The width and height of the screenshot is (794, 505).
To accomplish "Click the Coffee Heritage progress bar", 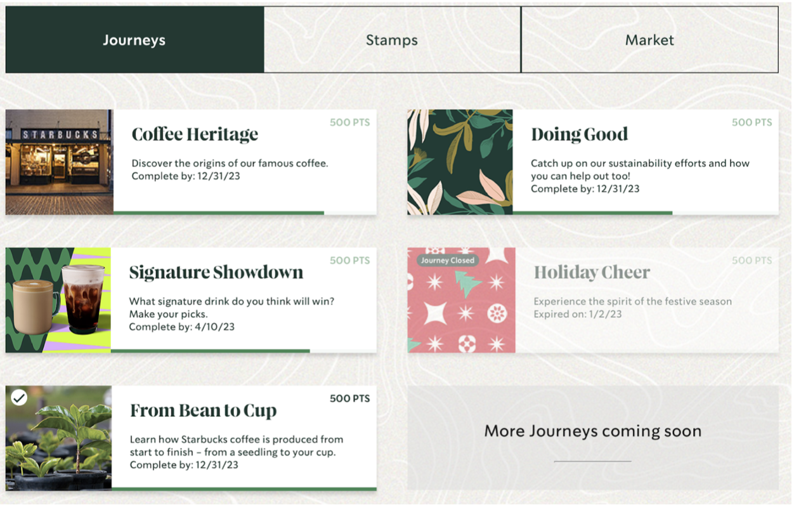I will 219,213.
